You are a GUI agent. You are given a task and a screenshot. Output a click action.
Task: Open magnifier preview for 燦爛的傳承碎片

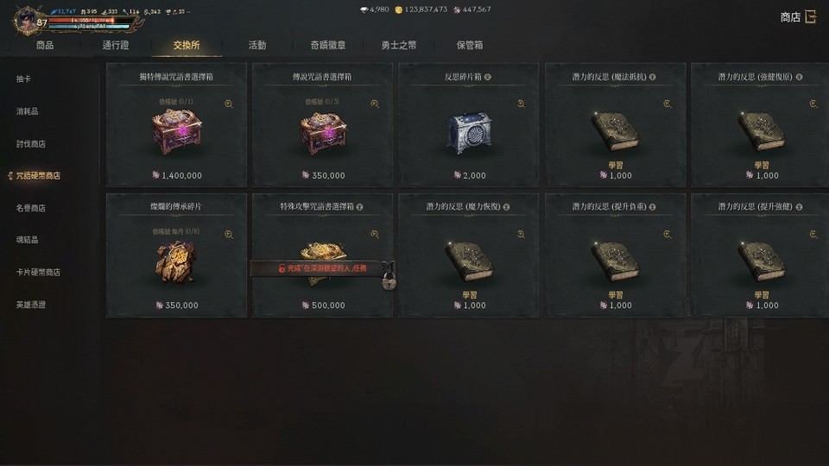[229, 234]
